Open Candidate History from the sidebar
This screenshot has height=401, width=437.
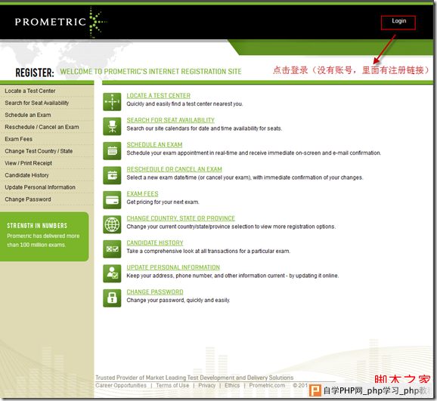26,175
